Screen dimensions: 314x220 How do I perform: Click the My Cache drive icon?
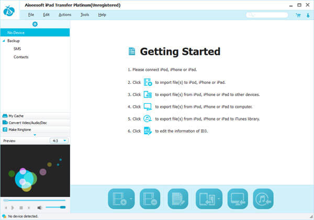click(5, 116)
